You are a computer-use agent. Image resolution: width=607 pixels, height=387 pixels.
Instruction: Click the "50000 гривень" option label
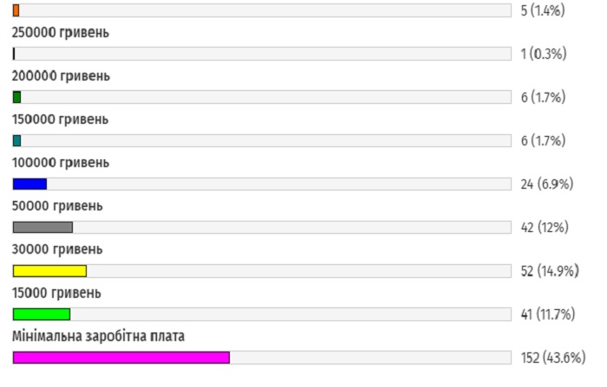57,205
